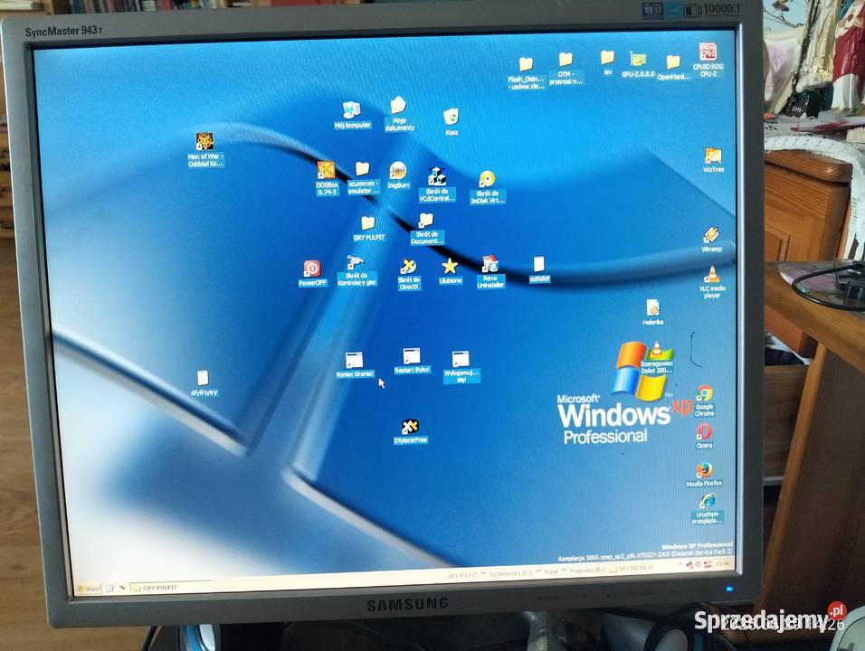Open the dfyfrtytry file icon
This screenshot has width=865, height=651.
click(204, 383)
